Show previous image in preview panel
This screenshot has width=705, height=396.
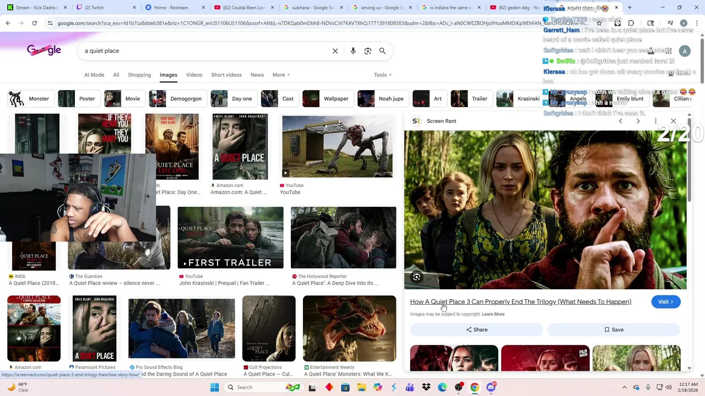(620, 121)
